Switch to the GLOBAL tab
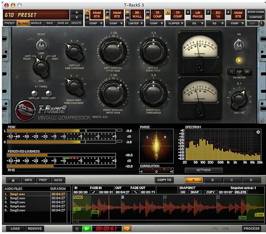This screenshot has width=266, height=234. tap(23, 23)
